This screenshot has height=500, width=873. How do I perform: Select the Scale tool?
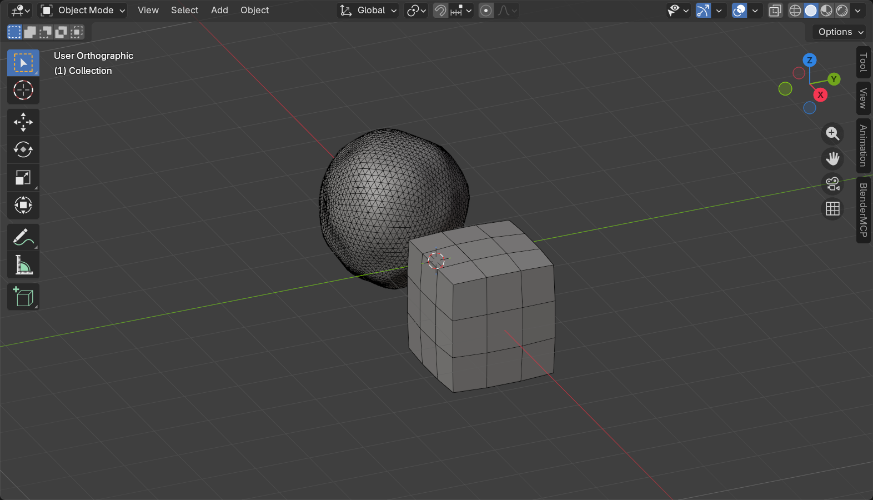point(23,178)
